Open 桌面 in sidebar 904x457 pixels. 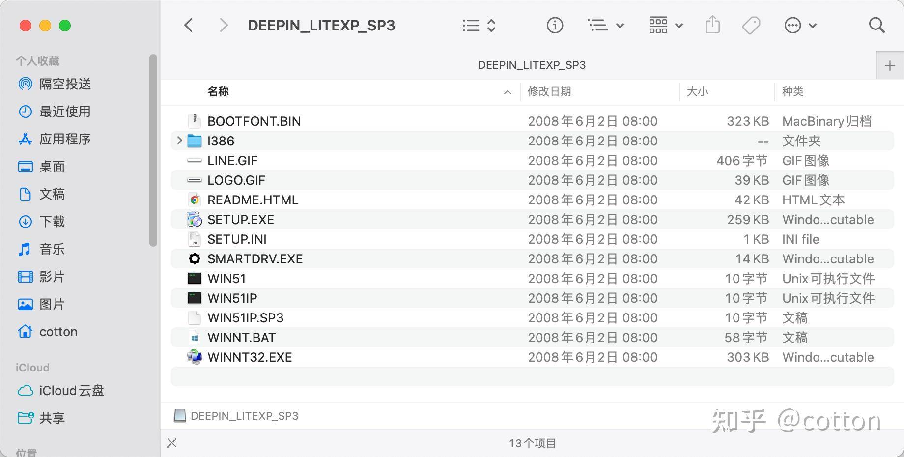click(42, 167)
